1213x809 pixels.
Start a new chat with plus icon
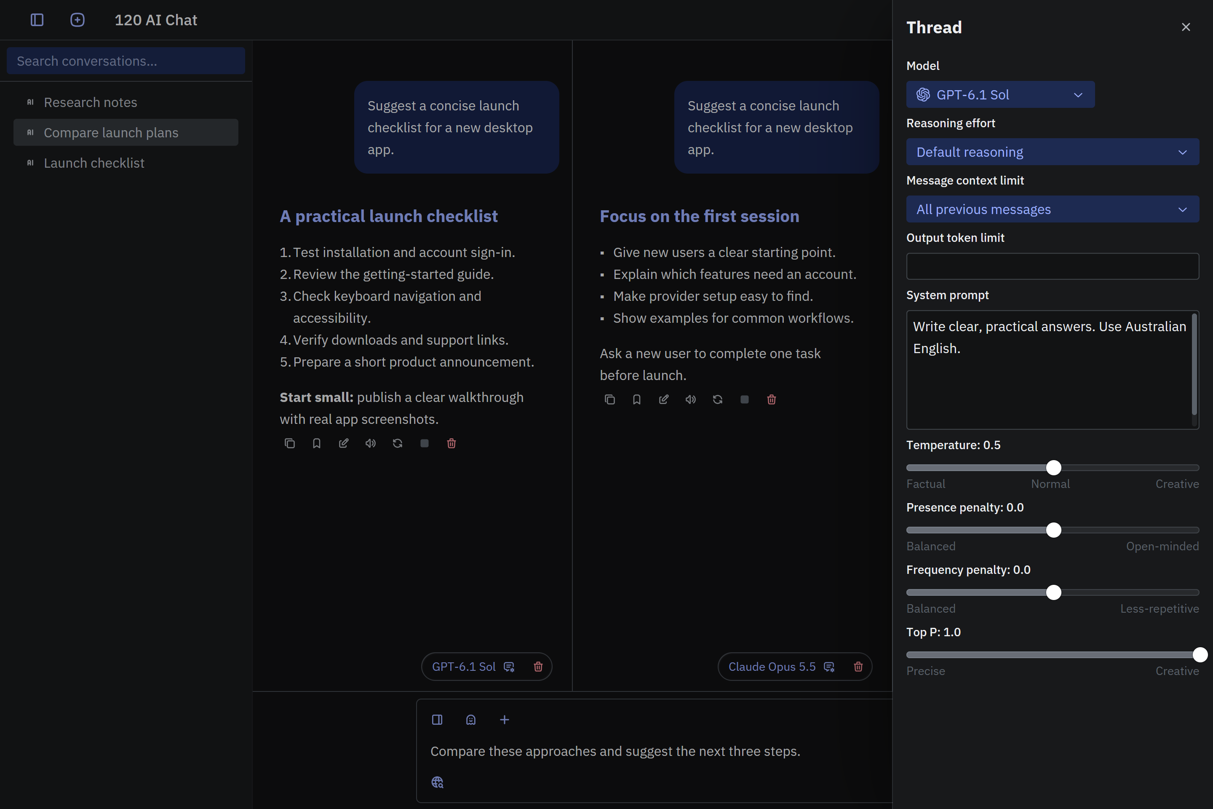pos(77,20)
